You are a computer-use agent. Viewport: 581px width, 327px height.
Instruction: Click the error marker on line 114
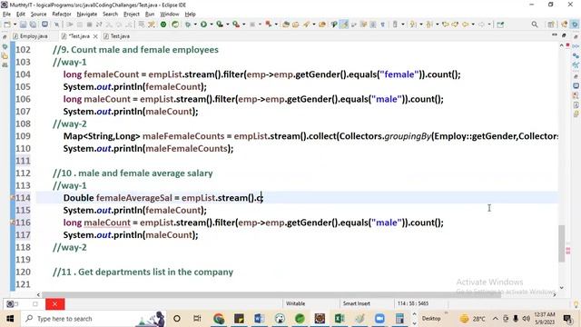12,198
